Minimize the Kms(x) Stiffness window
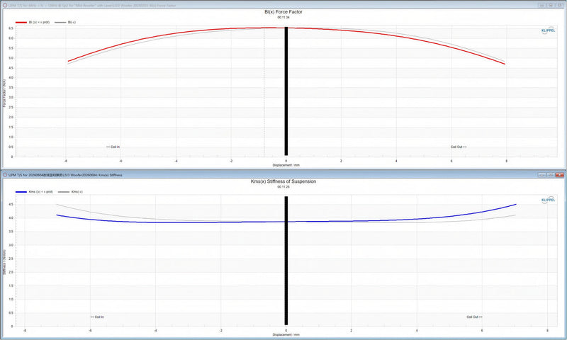This screenshot has height=340, width=567. point(541,175)
